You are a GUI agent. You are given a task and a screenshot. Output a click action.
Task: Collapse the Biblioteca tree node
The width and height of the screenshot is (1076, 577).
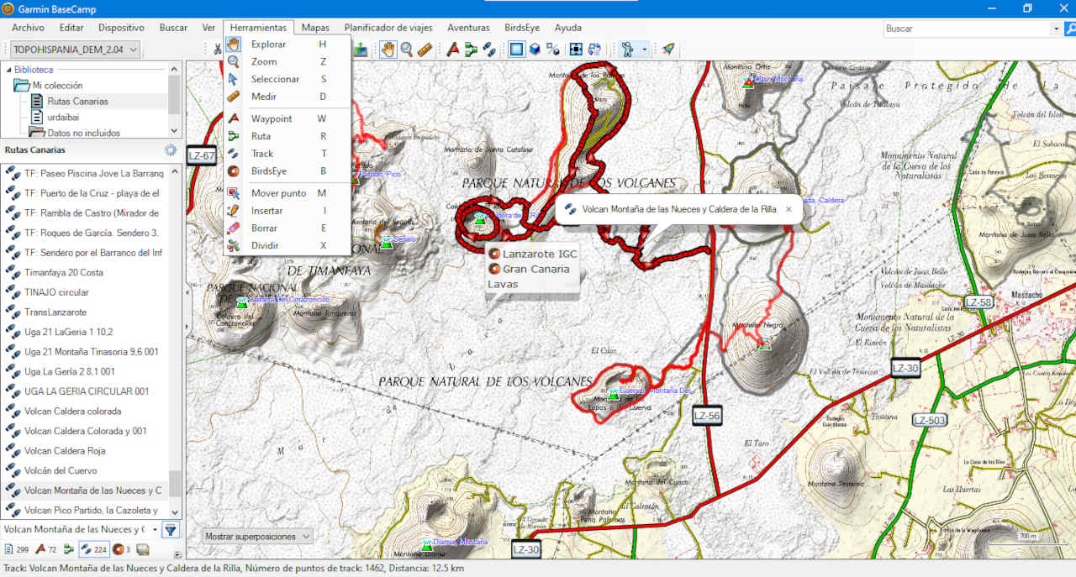click(9, 70)
